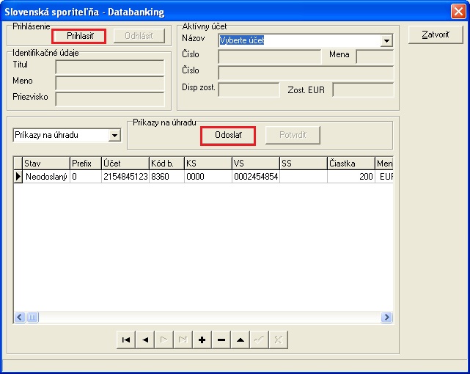Go to previous record arrow

(145, 340)
